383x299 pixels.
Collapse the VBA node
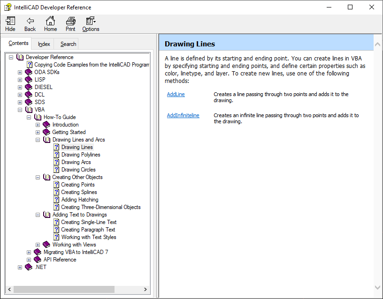click(20, 110)
